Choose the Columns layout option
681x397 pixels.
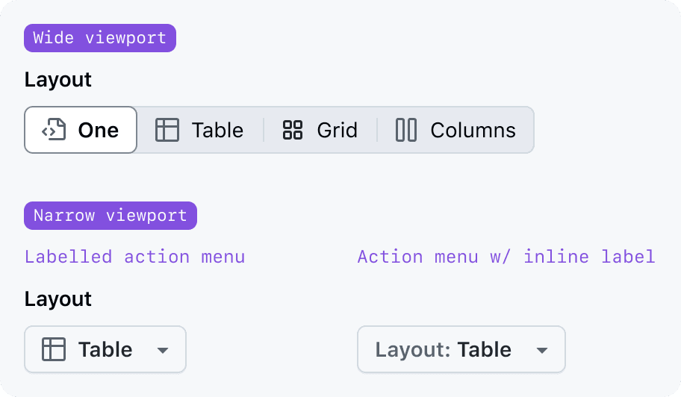coord(473,130)
